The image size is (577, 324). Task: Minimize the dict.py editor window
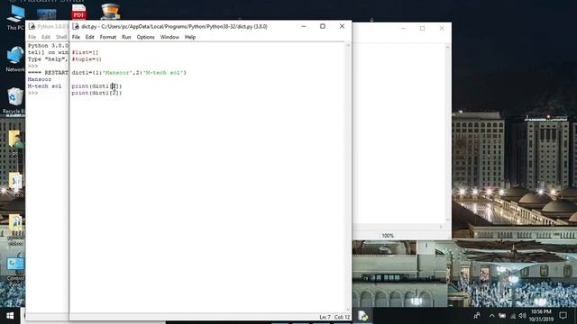(x=304, y=26)
